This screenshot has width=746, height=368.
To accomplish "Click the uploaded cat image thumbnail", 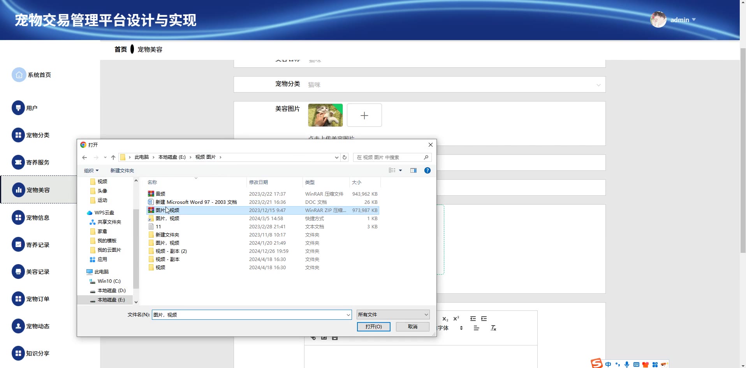I will [x=325, y=115].
